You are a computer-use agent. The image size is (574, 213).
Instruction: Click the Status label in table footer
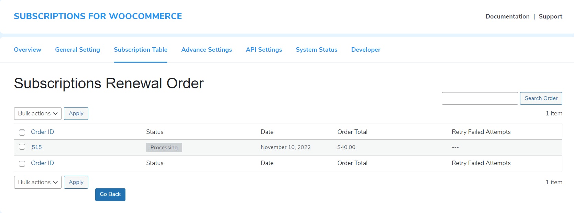(x=155, y=163)
